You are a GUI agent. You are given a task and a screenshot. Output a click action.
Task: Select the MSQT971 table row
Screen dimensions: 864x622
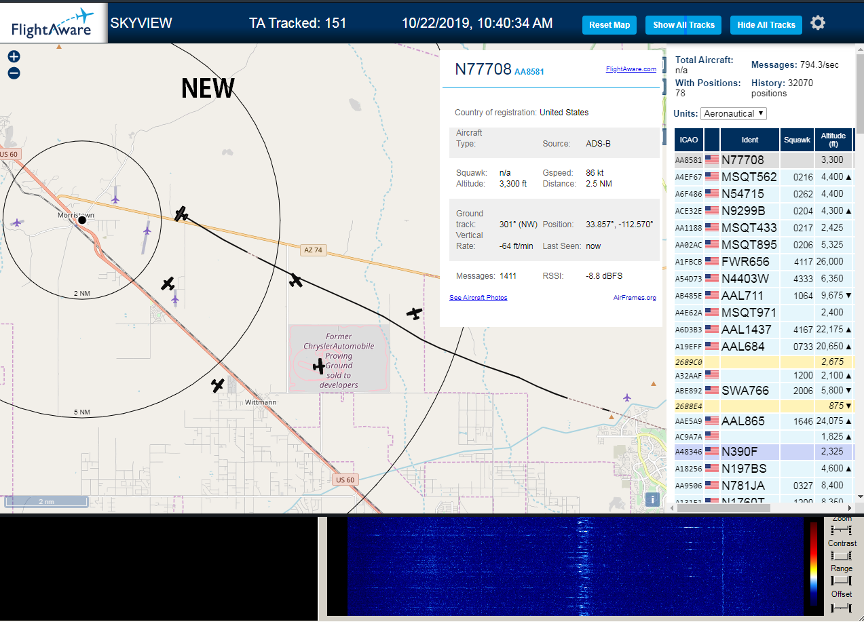(x=764, y=313)
